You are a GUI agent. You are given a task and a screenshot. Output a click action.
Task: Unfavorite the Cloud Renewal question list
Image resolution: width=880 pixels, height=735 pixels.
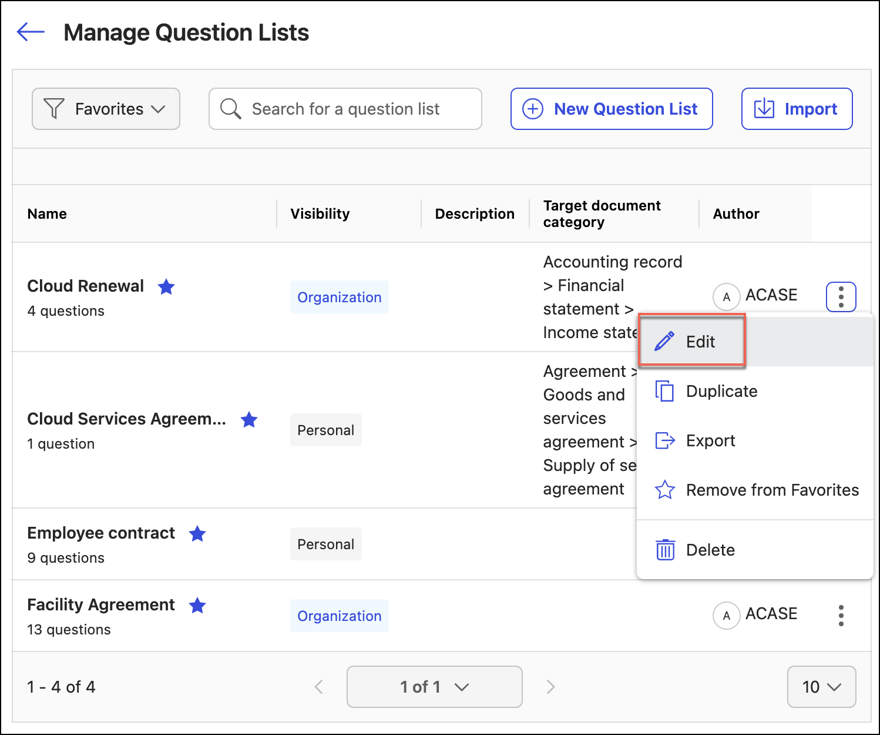coord(166,286)
